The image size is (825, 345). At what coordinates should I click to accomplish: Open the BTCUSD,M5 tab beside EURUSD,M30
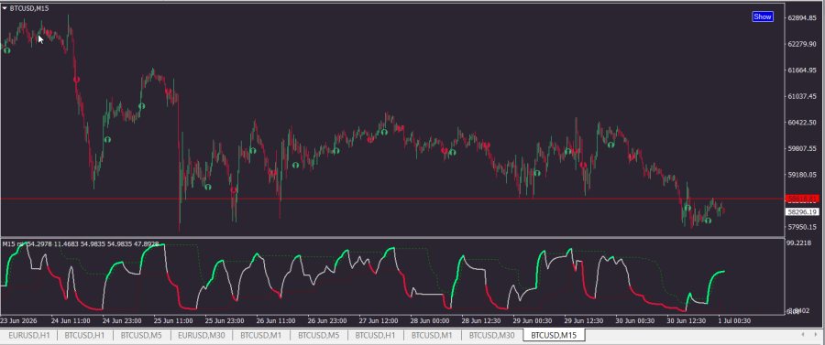(x=141, y=335)
